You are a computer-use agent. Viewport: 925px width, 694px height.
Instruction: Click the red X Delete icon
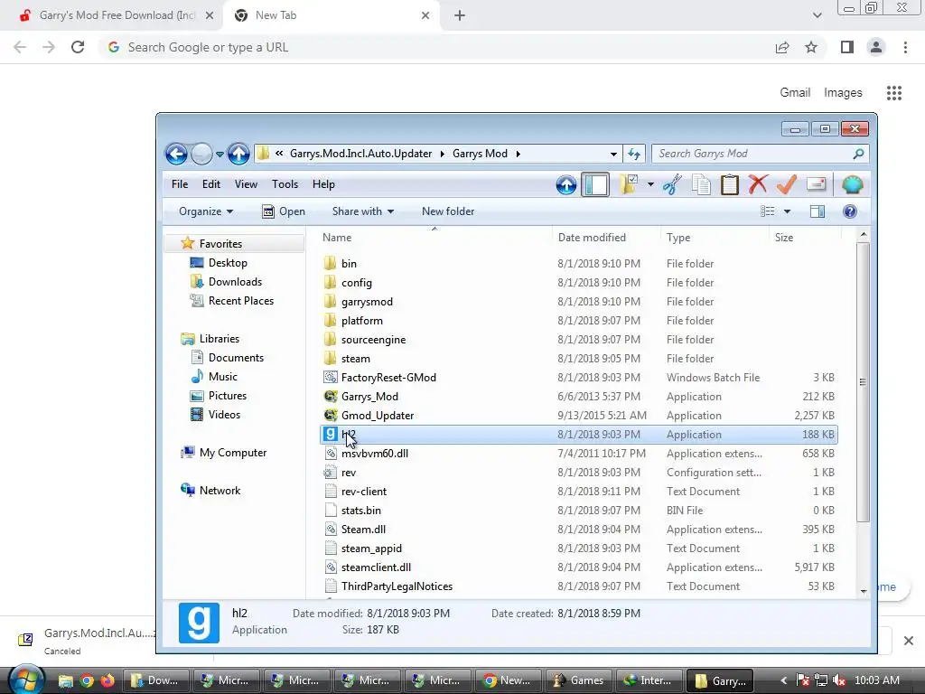[x=758, y=184]
